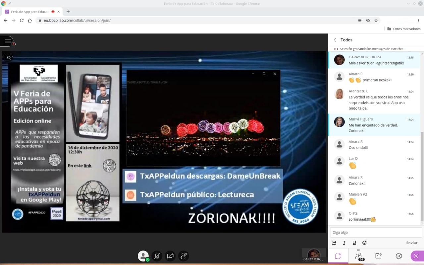Open my status and settings avatar
Screen dimensions: 424x265
[143, 256]
